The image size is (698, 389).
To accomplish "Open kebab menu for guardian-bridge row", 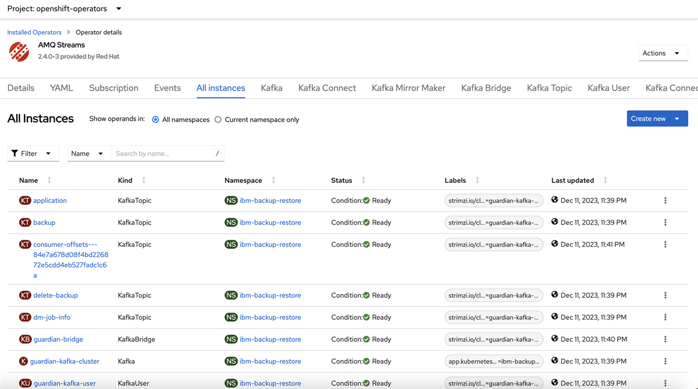I will (665, 339).
